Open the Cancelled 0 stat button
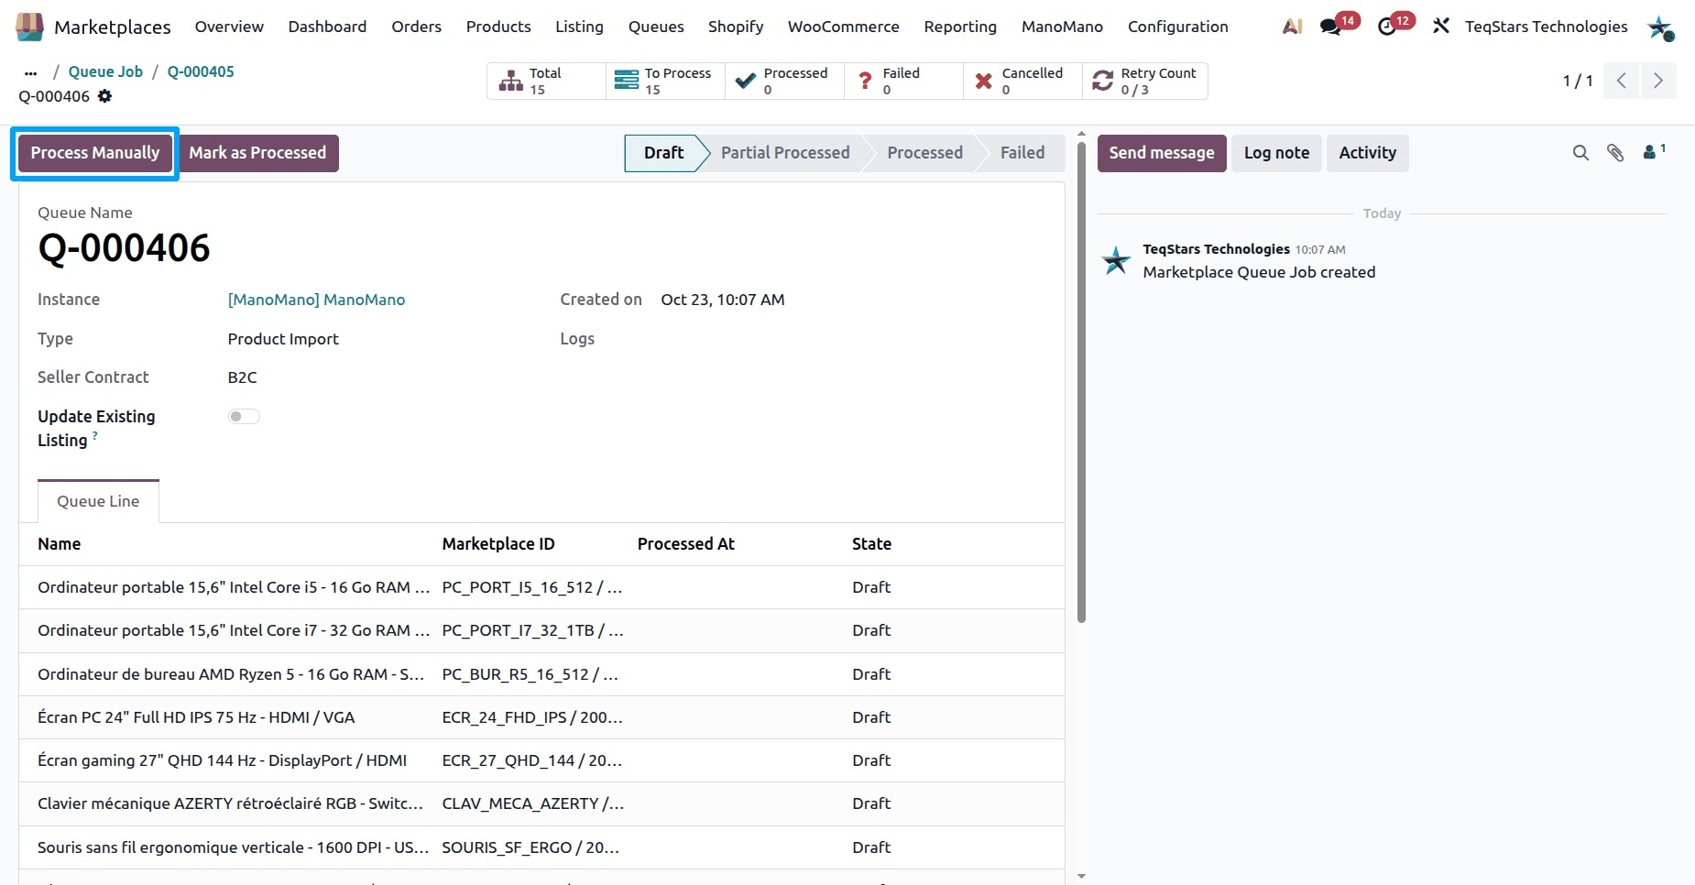Image resolution: width=1695 pixels, height=885 pixels. coord(1022,81)
